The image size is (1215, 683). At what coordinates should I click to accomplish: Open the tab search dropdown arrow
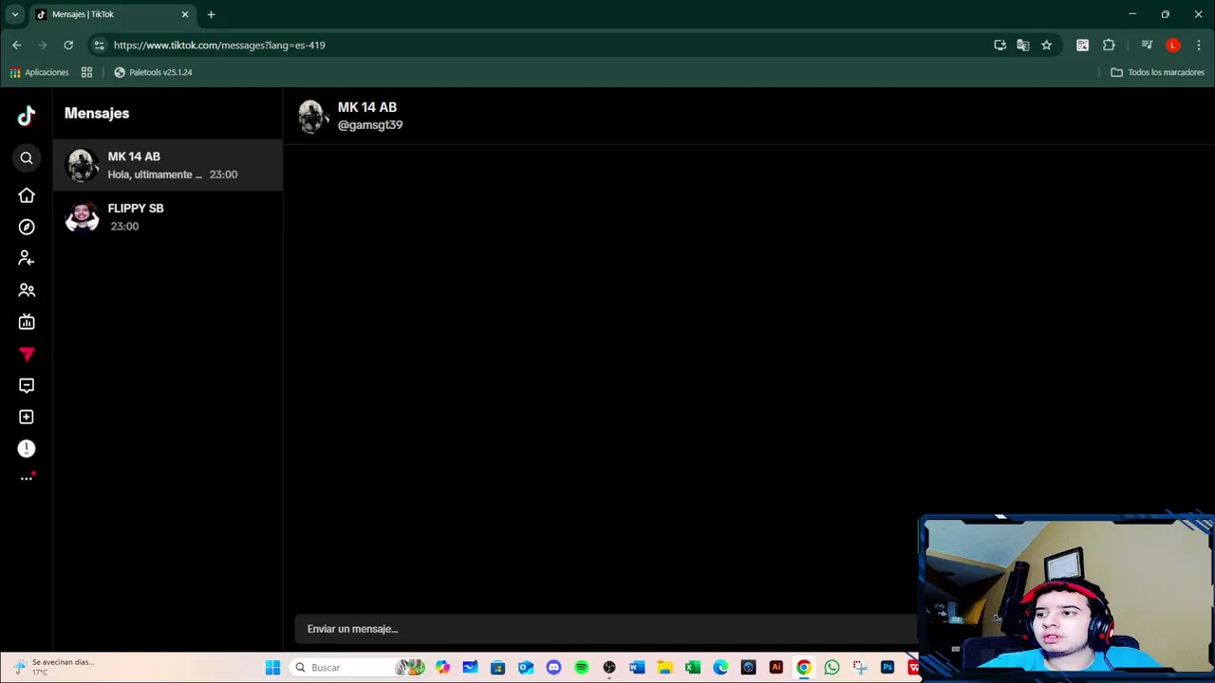click(14, 14)
